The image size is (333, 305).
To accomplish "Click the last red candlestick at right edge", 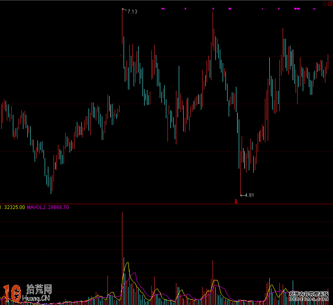I will coord(328,61).
